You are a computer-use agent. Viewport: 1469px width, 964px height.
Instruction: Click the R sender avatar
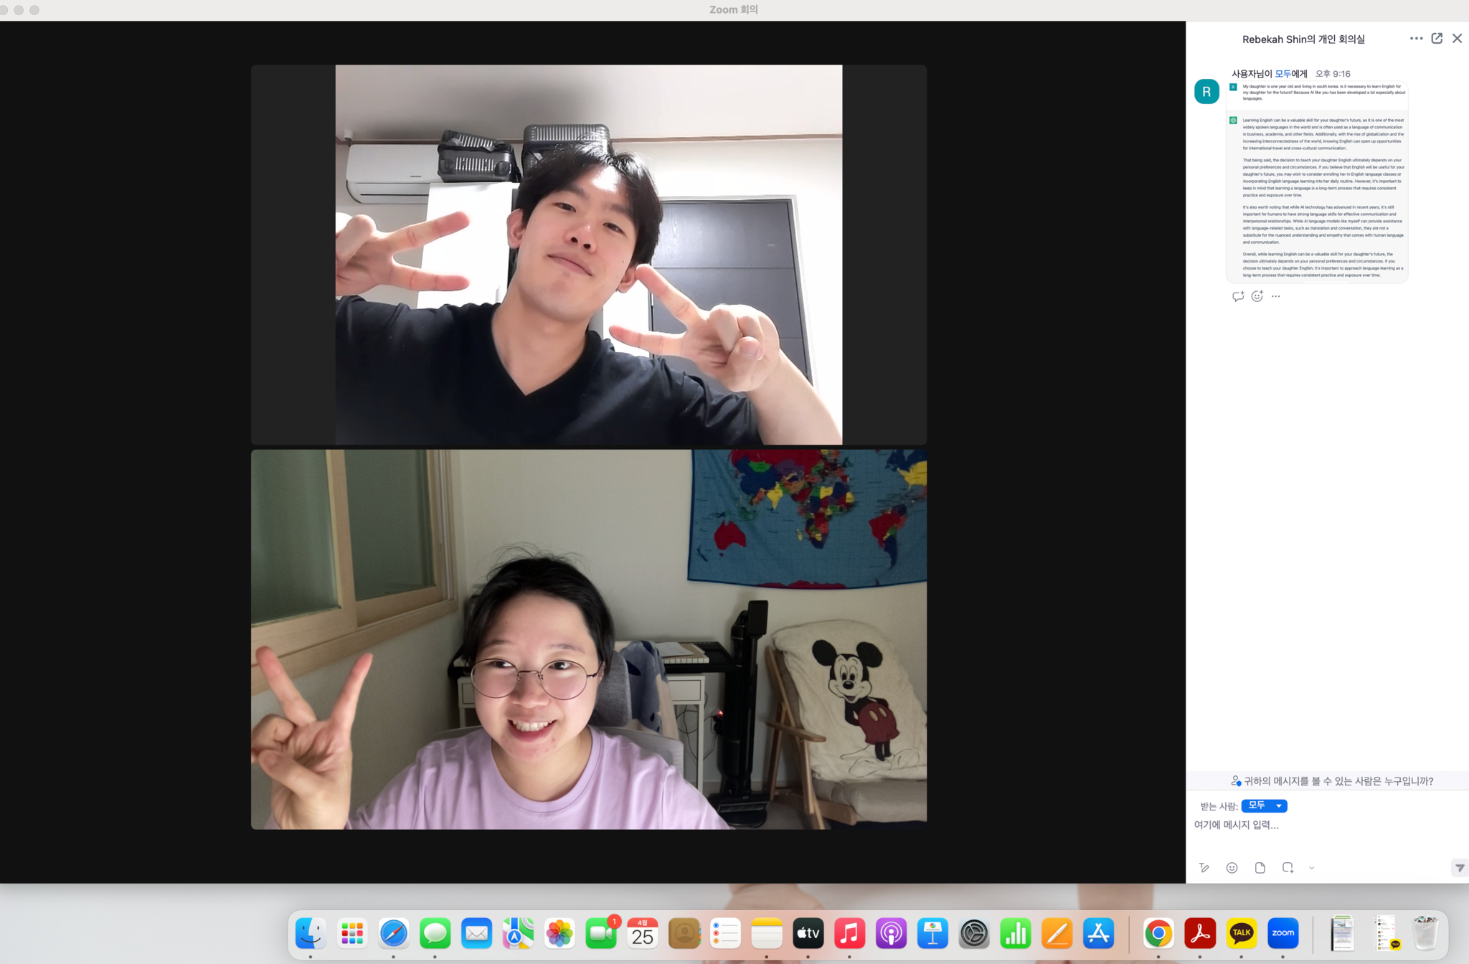click(x=1206, y=92)
